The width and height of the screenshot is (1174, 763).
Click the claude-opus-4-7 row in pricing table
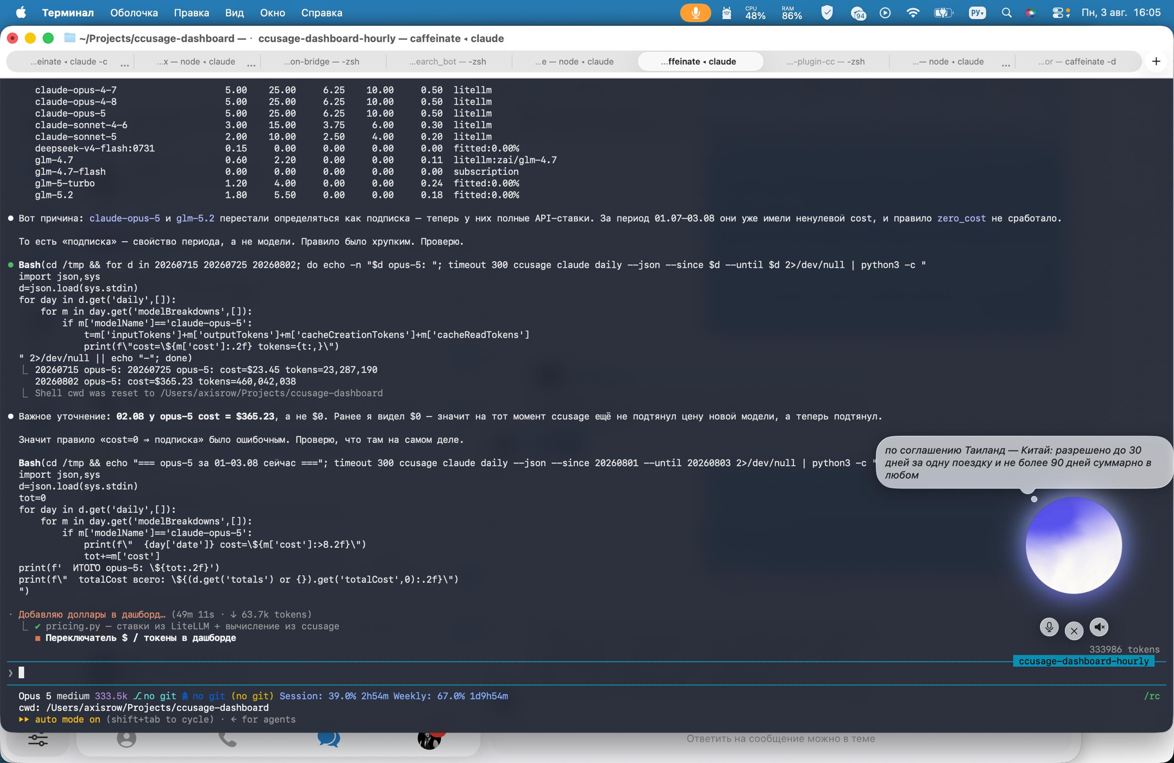click(x=263, y=90)
